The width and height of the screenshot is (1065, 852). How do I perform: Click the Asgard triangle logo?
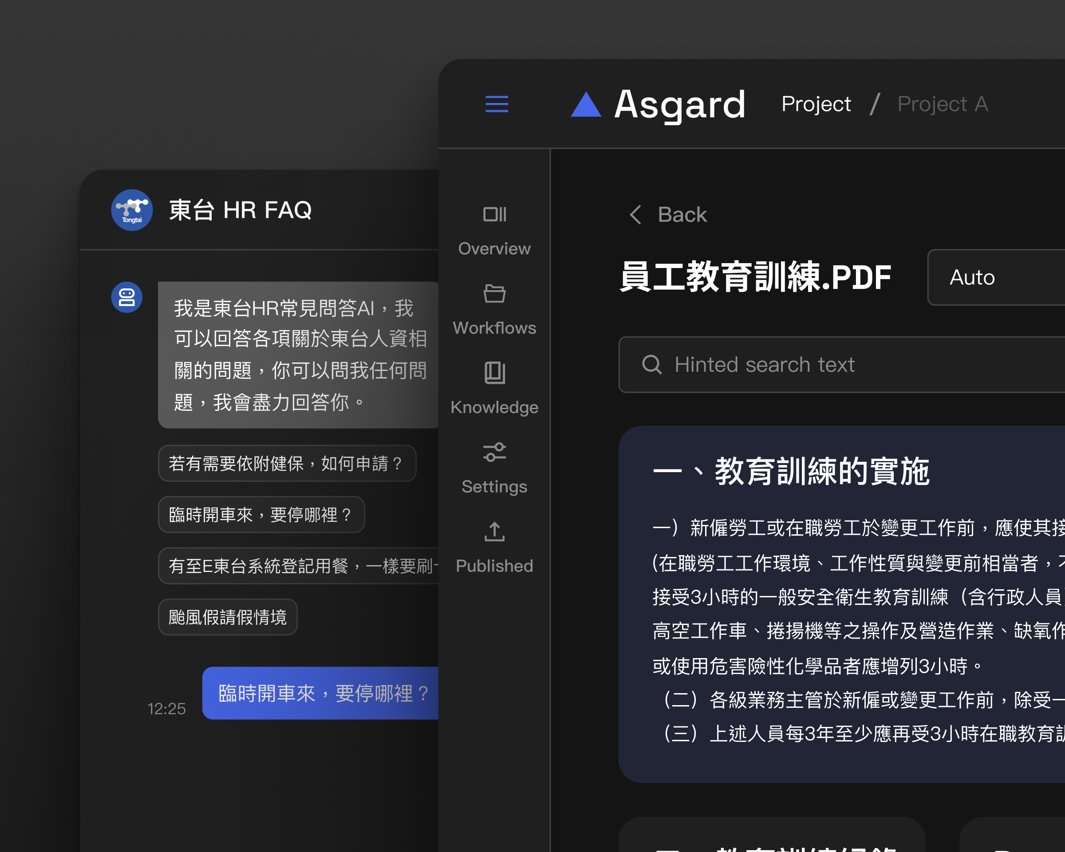[x=585, y=104]
